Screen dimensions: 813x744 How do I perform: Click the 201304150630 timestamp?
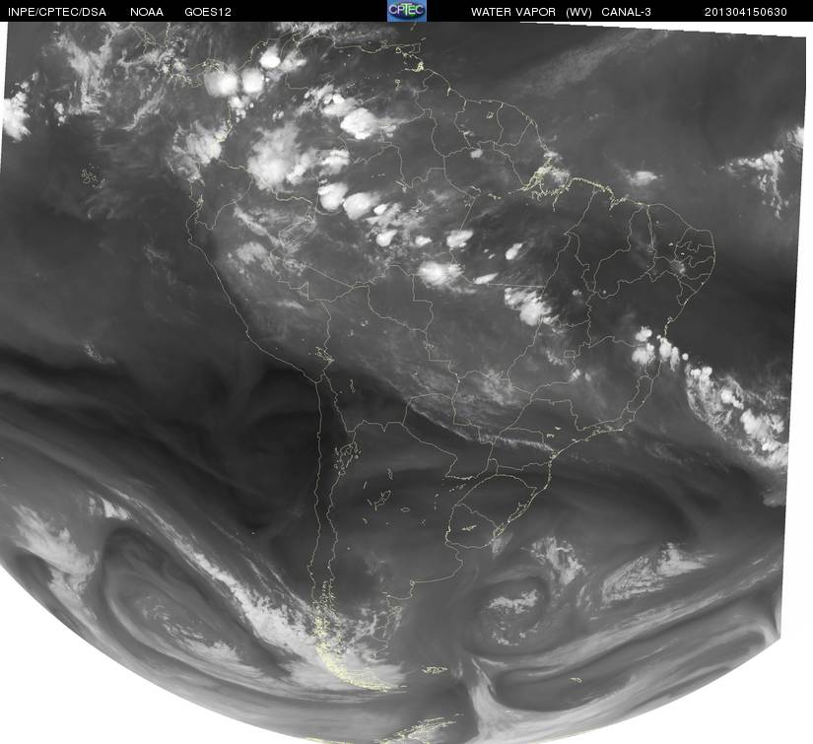coord(746,12)
